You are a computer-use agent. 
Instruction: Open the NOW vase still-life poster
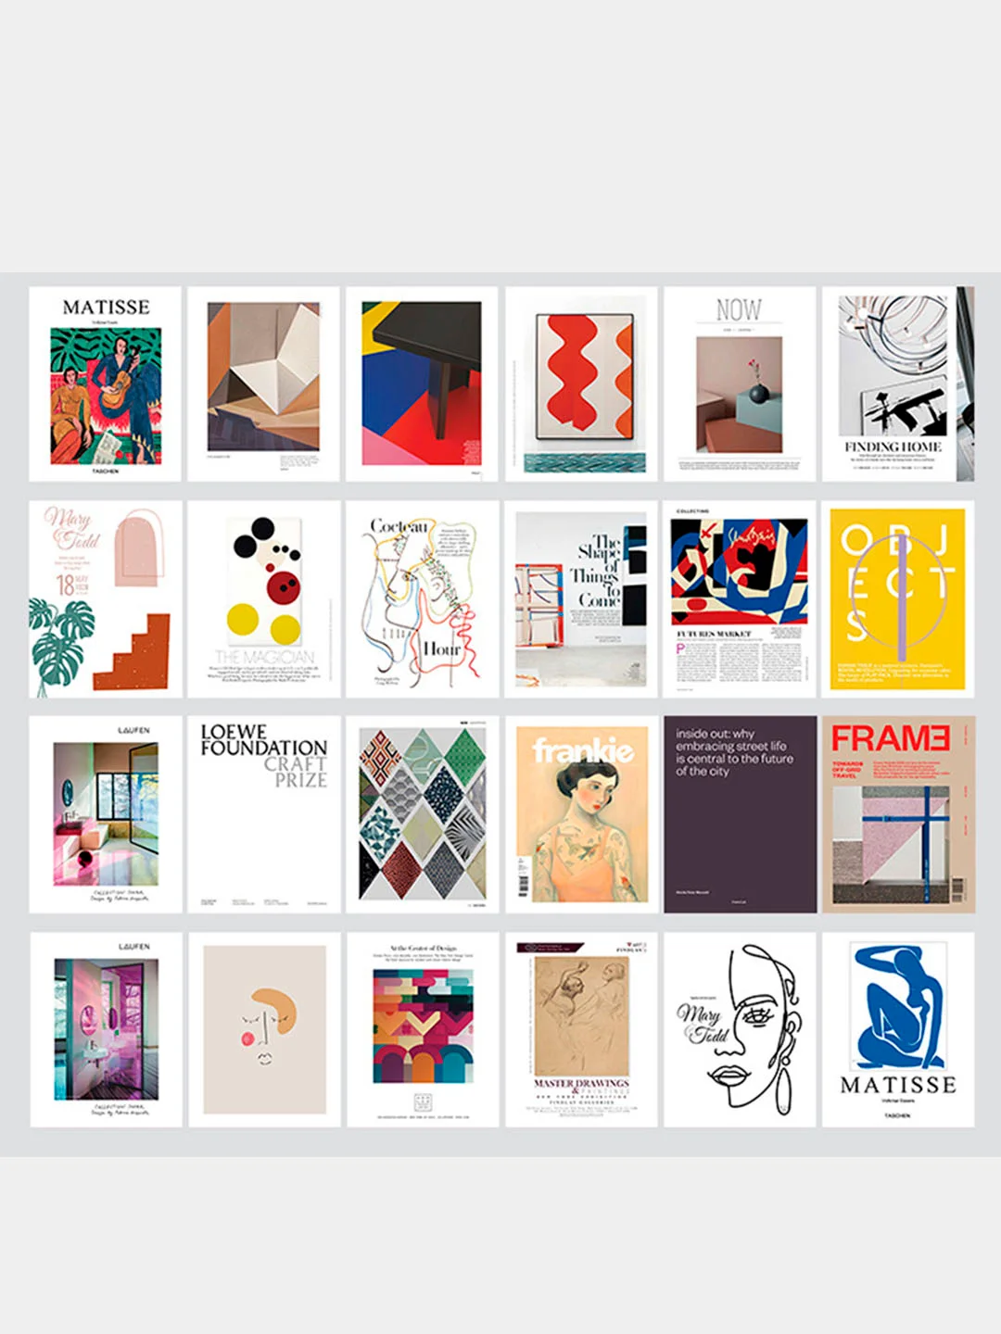pos(740,384)
